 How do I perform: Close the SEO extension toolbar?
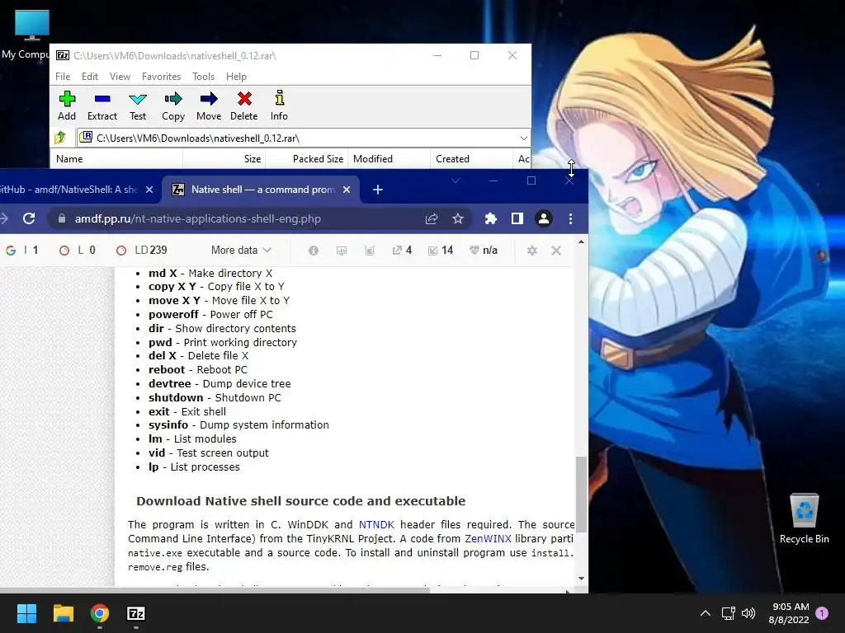tap(556, 251)
